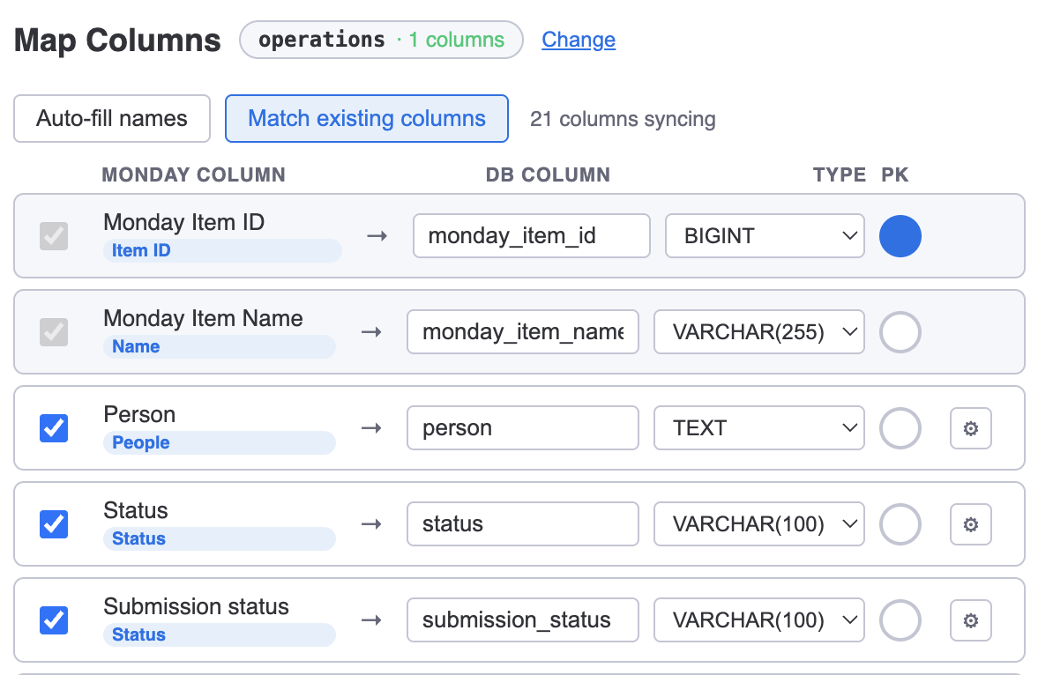Click the monday_item_id DB column field
The width and height of the screenshot is (1053, 675).
coord(531,236)
